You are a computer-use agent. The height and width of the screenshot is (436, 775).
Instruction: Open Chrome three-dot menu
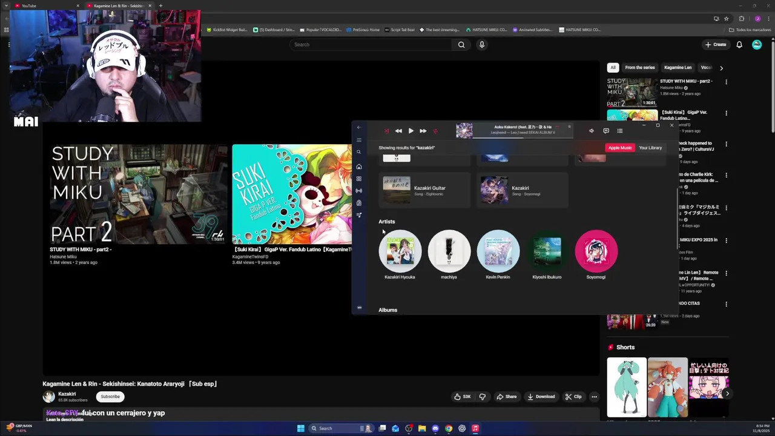coord(768,19)
